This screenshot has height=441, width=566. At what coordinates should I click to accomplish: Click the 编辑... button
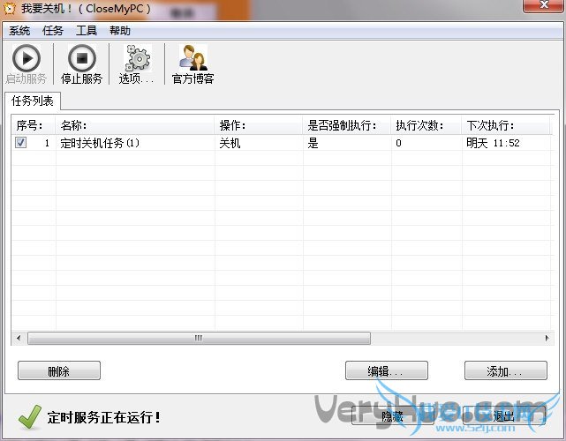(x=387, y=370)
